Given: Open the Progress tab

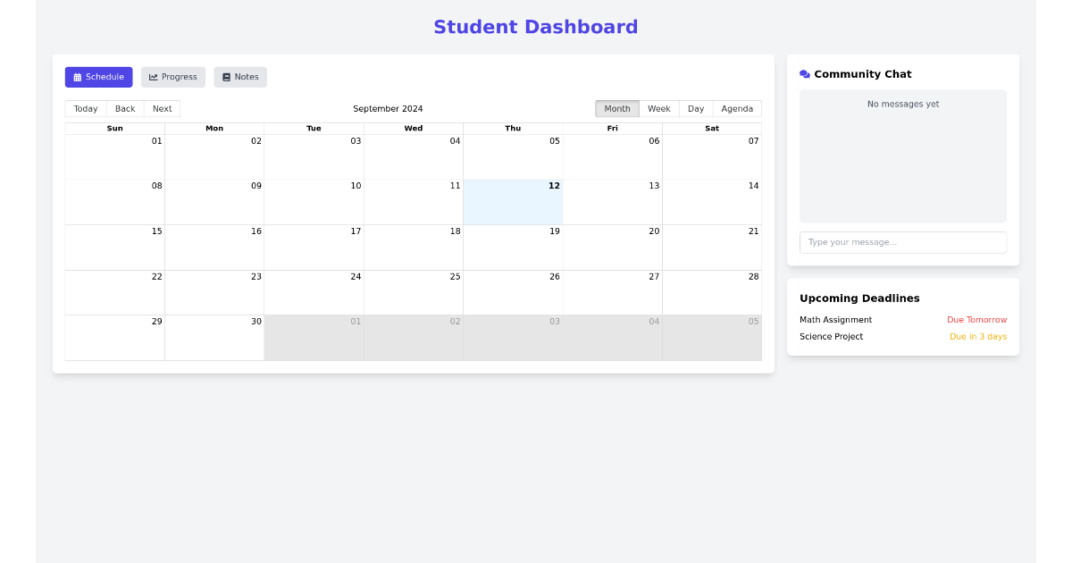Looking at the screenshot, I should 173,78.
